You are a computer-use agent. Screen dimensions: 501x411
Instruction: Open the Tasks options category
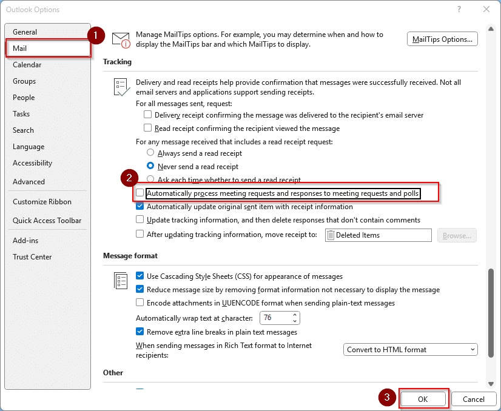pyautogui.click(x=48, y=114)
